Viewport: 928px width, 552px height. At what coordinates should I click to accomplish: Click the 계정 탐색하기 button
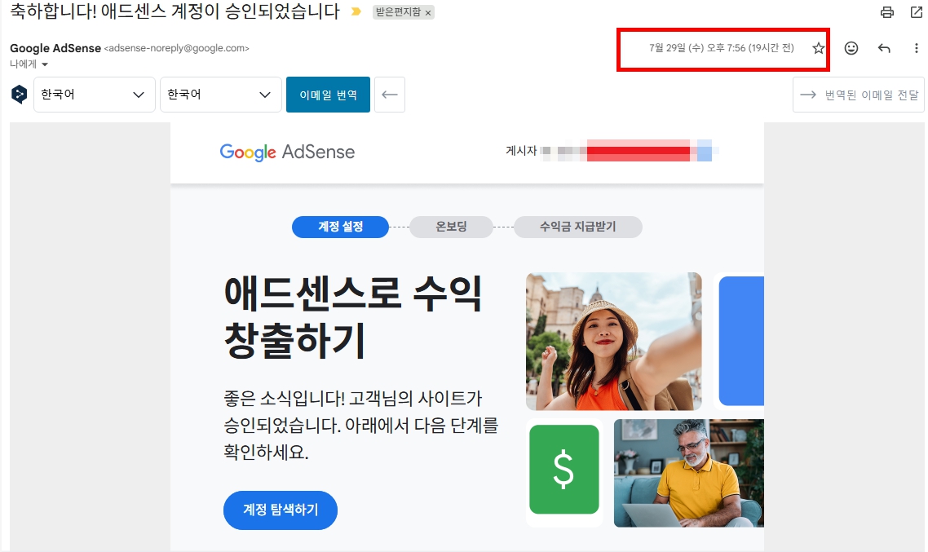[x=281, y=510]
